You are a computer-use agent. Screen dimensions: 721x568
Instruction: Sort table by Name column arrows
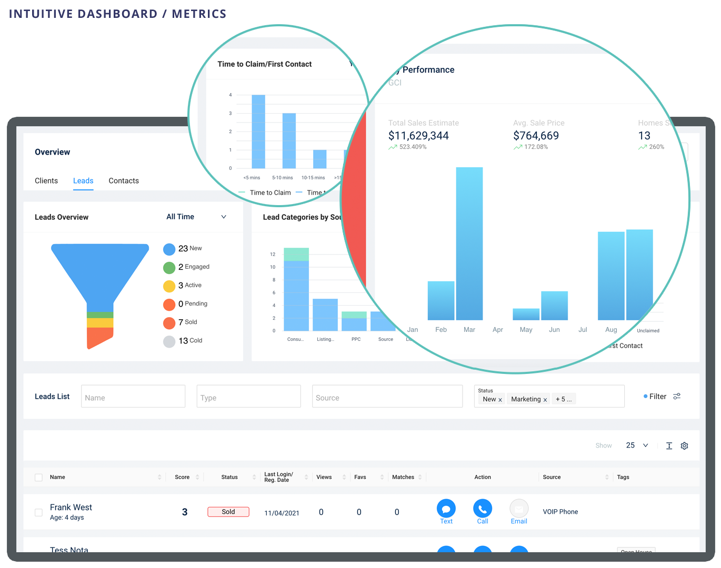pyautogui.click(x=159, y=477)
